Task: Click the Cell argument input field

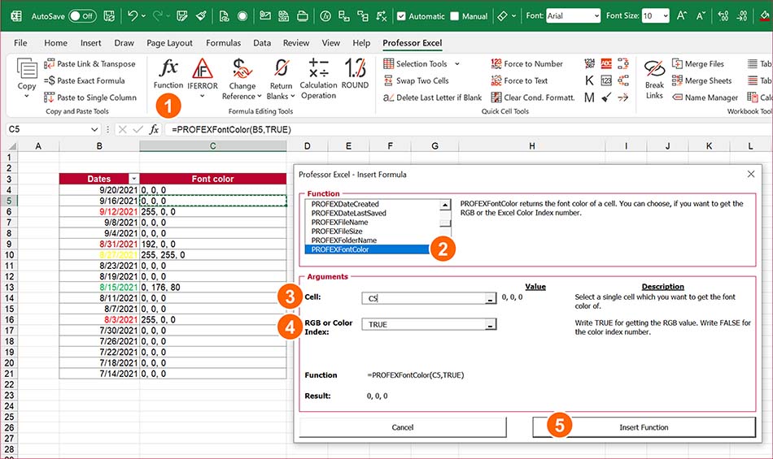Action: pos(423,298)
